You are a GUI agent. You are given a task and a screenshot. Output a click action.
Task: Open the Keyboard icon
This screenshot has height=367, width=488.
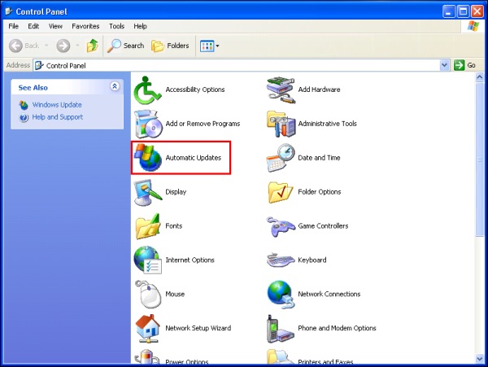[x=281, y=260]
